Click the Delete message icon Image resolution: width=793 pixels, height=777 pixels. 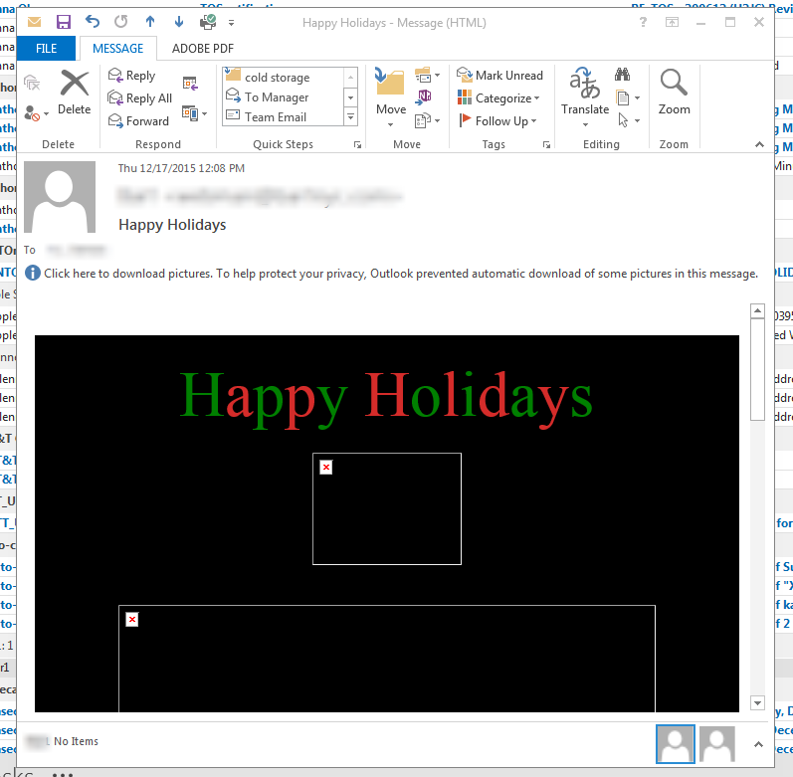[74, 92]
